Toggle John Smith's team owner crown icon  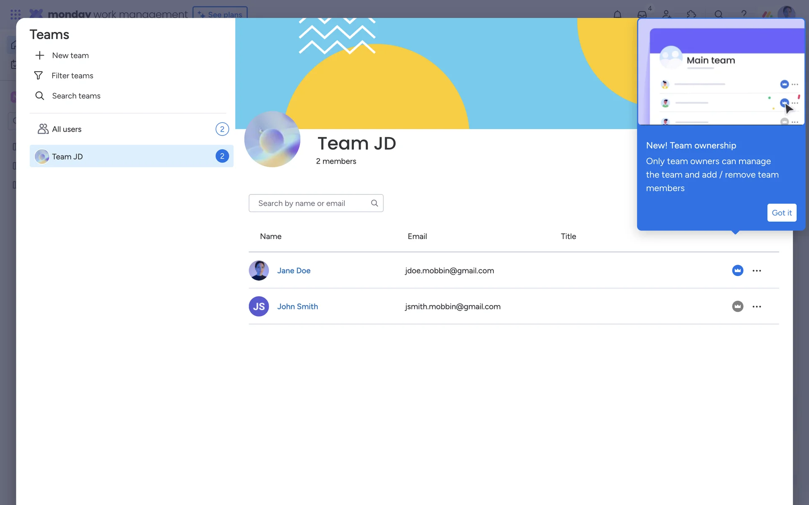point(737,306)
